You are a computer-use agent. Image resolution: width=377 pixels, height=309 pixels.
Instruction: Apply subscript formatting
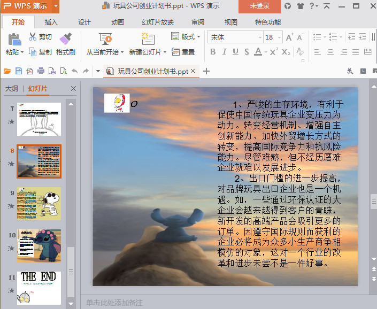coord(286,52)
